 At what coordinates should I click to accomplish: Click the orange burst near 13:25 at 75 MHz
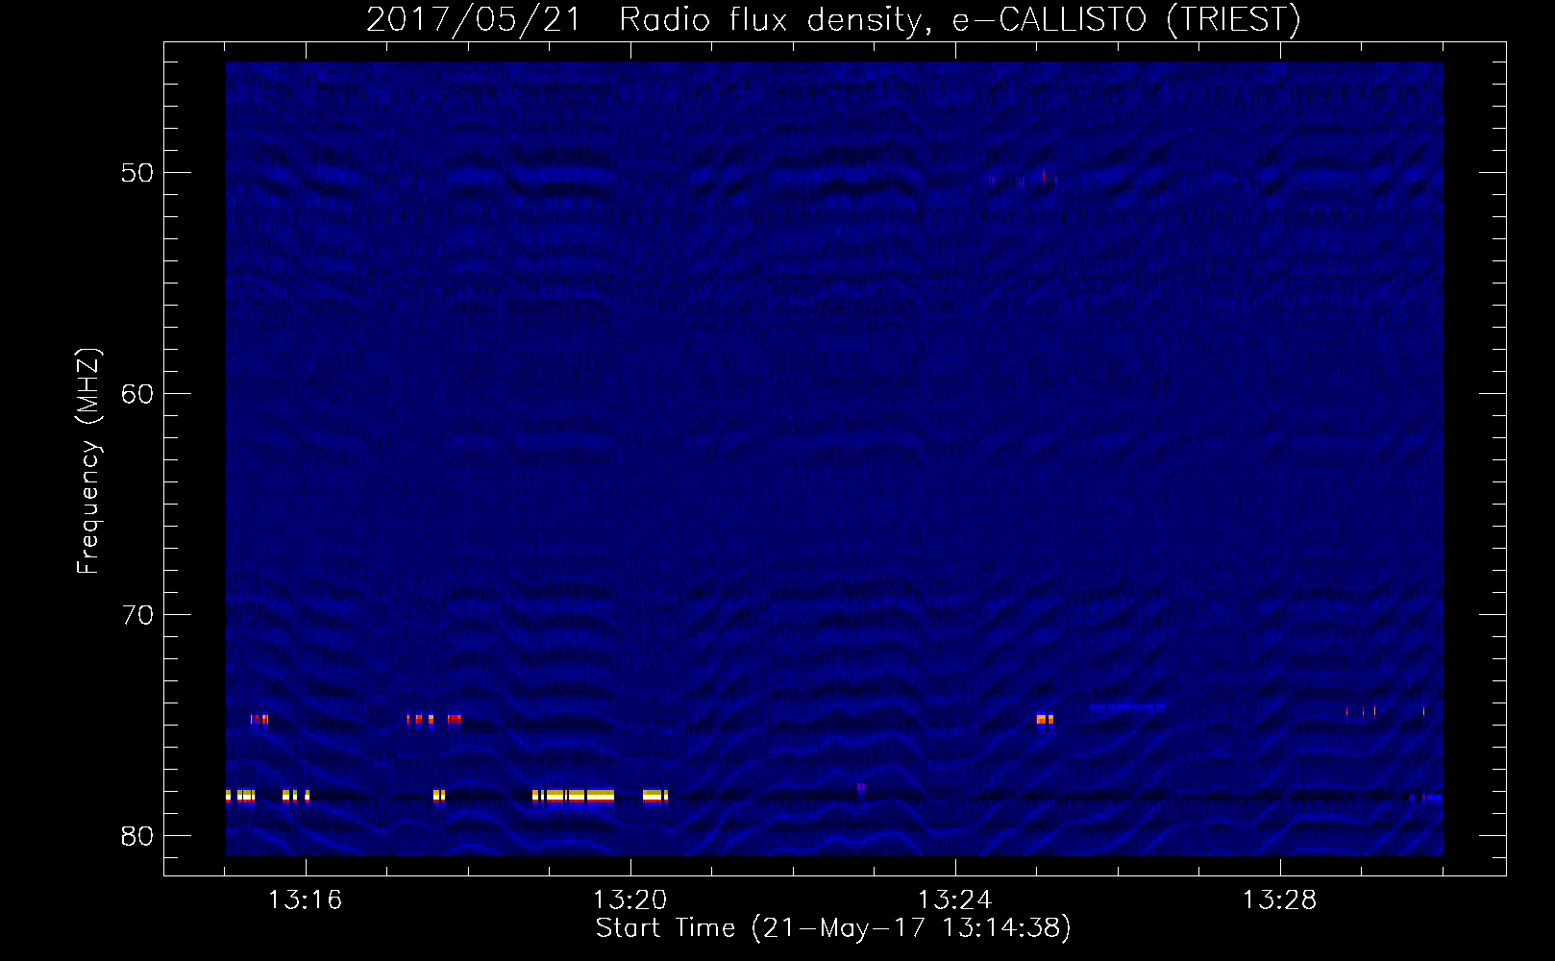[x=1045, y=719]
